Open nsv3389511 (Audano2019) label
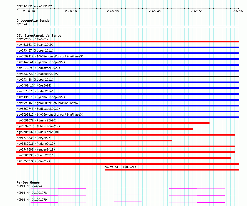 [x=36, y=144]
